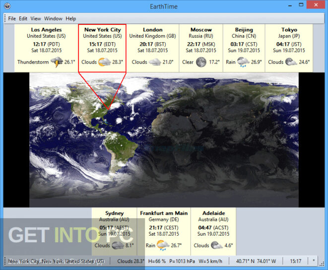Close the EarthTime window
The image size is (328, 270).
tap(316, 5)
